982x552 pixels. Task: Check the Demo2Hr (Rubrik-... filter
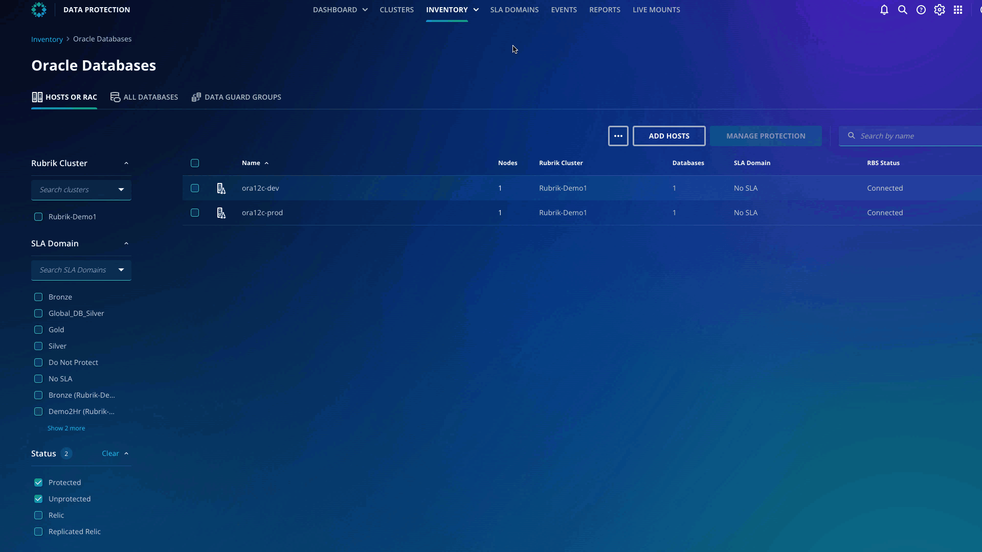pos(38,411)
